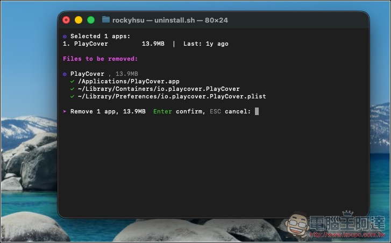
Task: Click the green checkmark beside /Applications/PlayCover.app
Action: 72,82
